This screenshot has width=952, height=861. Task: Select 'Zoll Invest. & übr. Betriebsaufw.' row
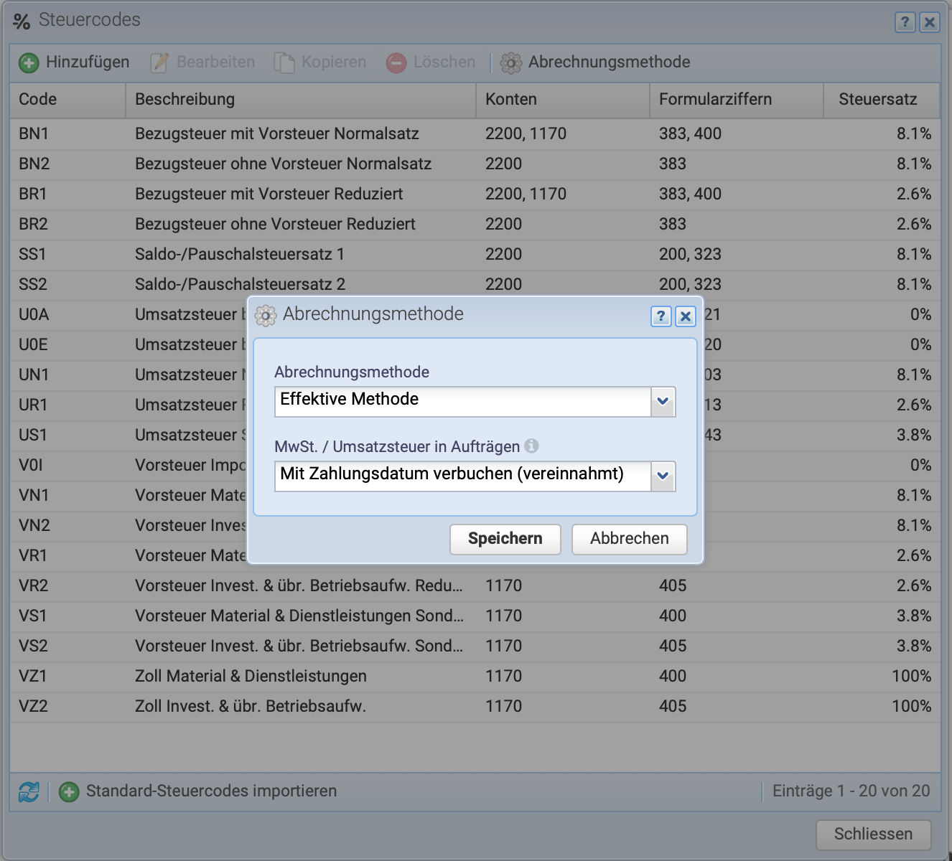[x=475, y=707]
